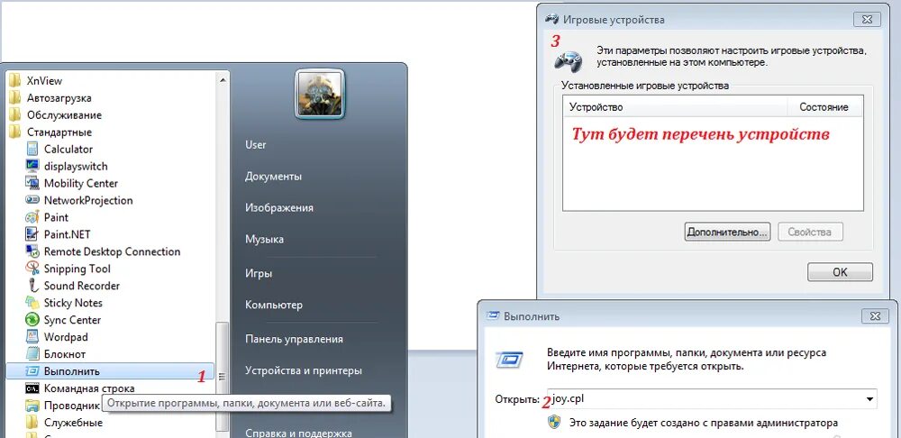Open the XnView folder icon
This screenshot has height=438, width=901.
click(15, 81)
